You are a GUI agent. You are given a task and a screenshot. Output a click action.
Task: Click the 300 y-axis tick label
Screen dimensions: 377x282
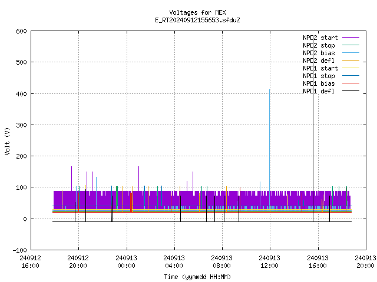coord(21,125)
